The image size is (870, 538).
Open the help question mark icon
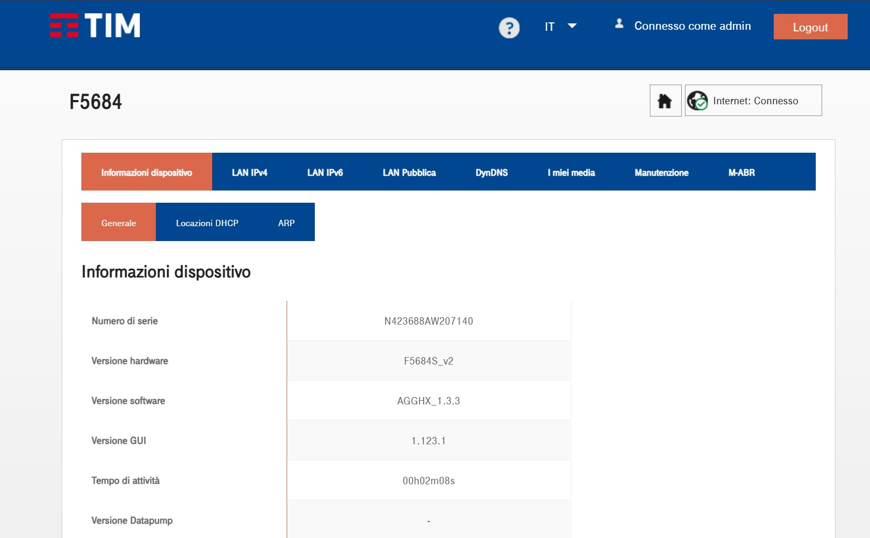point(509,28)
